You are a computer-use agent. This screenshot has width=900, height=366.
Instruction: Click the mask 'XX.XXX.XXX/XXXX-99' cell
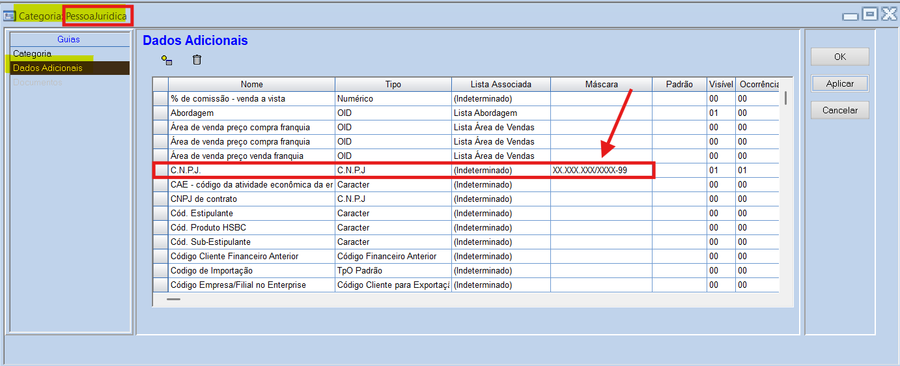(x=601, y=170)
